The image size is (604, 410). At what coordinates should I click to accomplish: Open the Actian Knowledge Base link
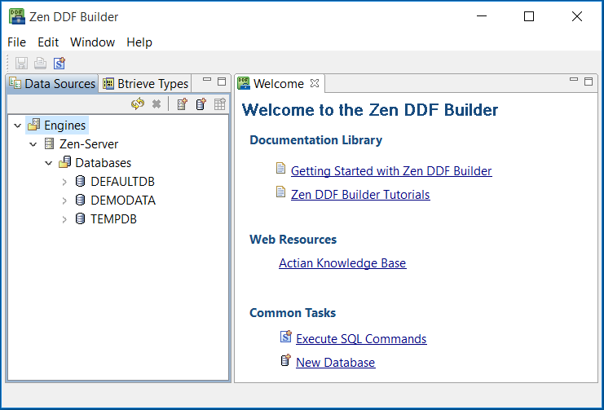(x=342, y=262)
